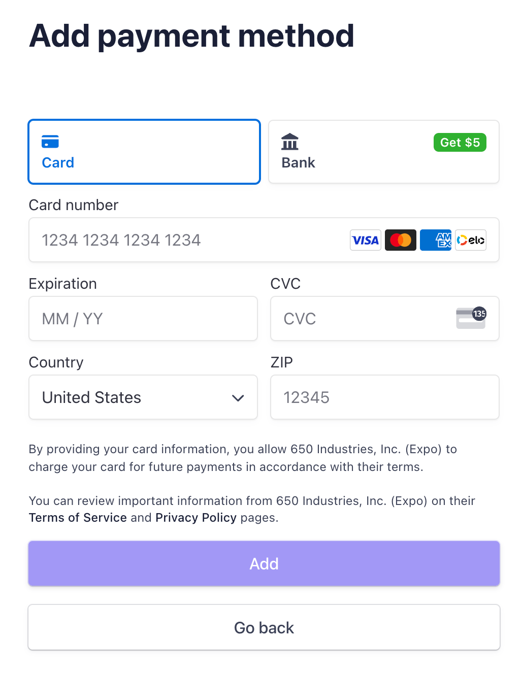Click the Mastercard brand icon

coord(400,240)
